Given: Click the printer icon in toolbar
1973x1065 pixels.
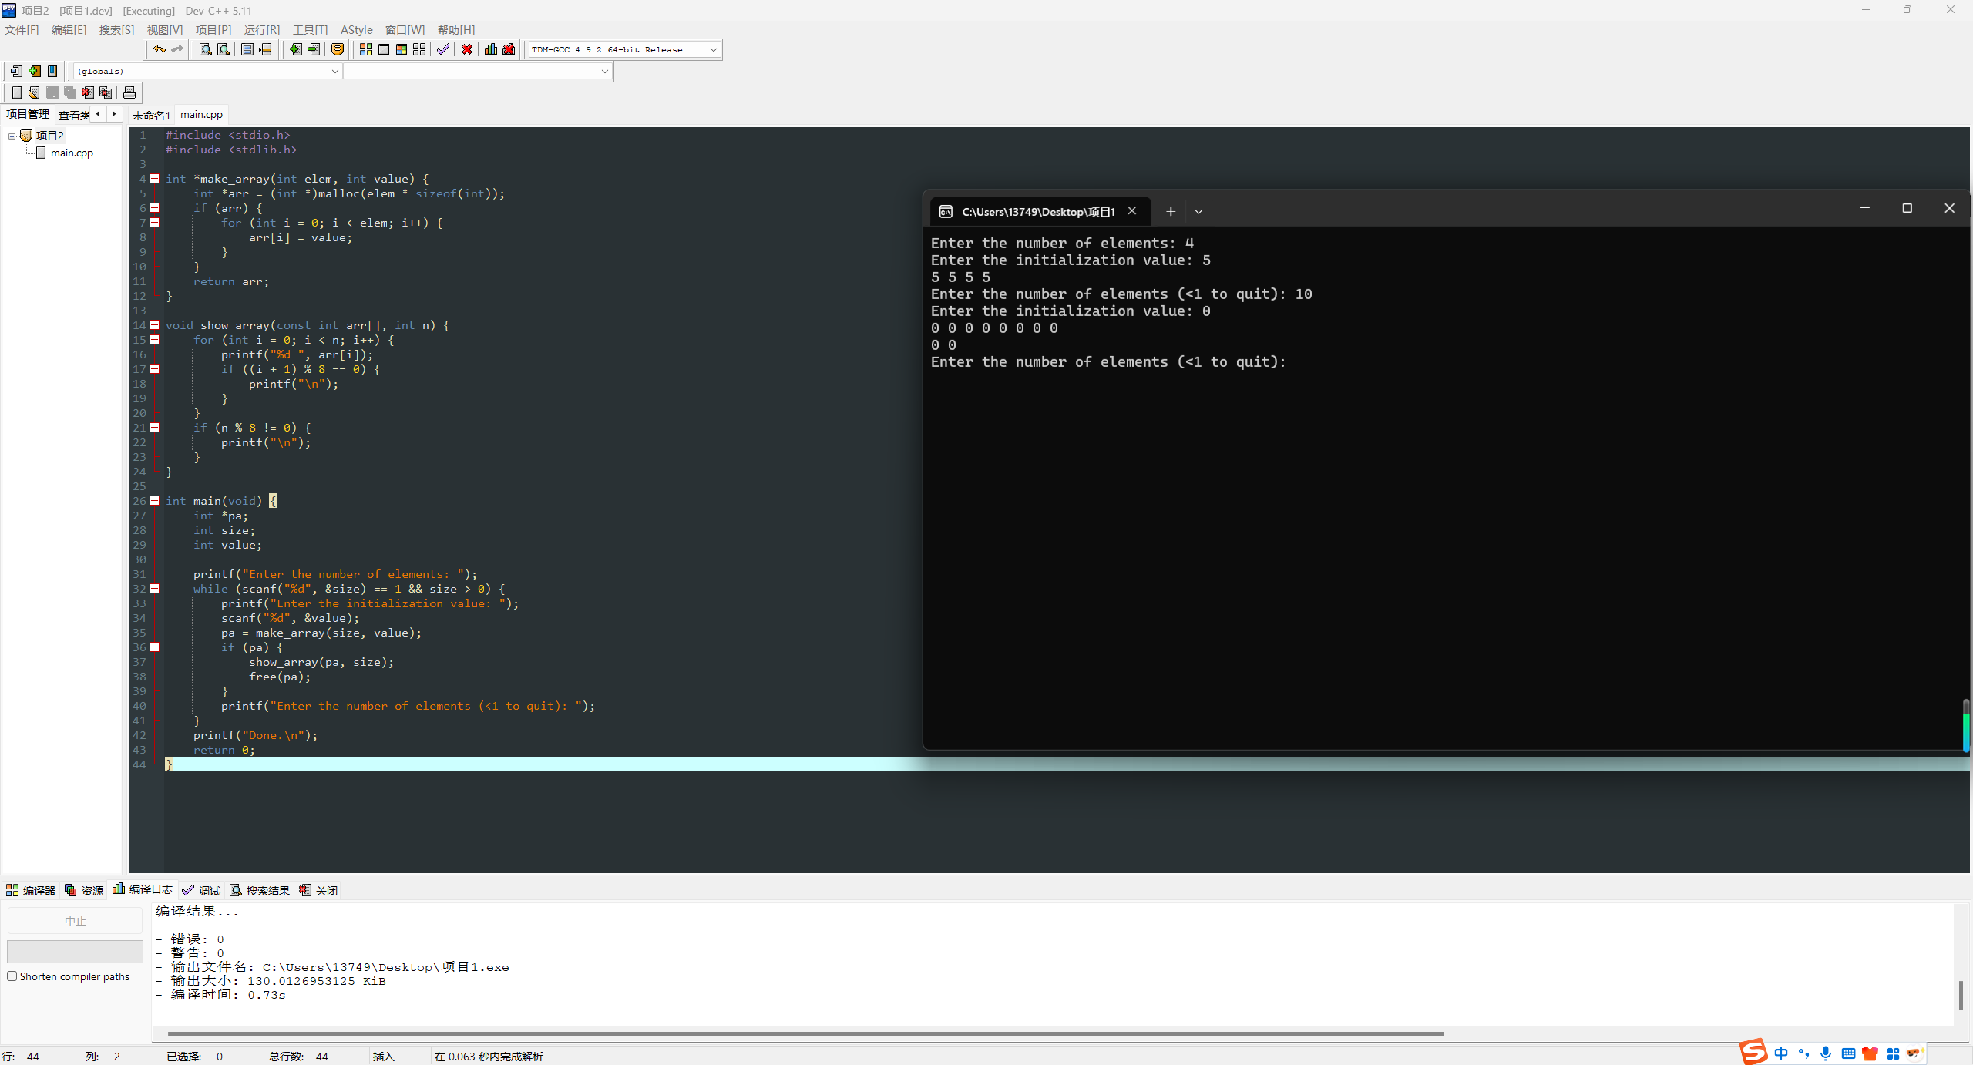Looking at the screenshot, I should click(129, 92).
